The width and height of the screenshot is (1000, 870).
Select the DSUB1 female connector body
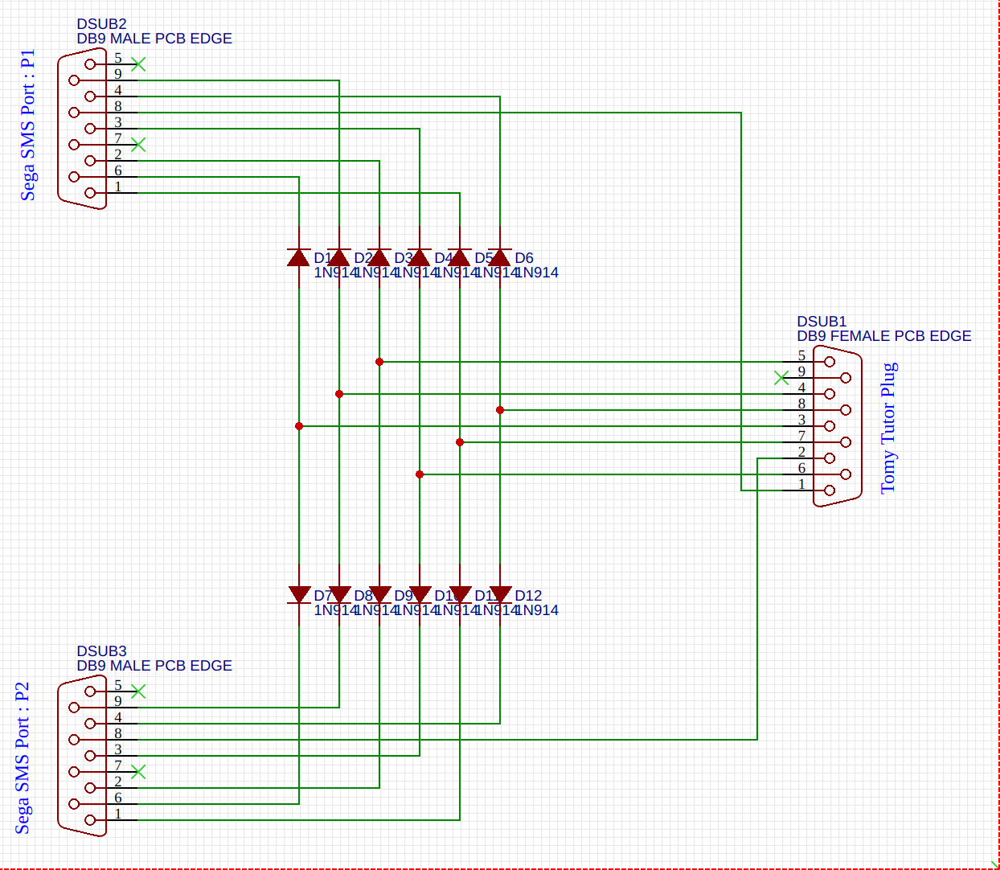[838, 426]
